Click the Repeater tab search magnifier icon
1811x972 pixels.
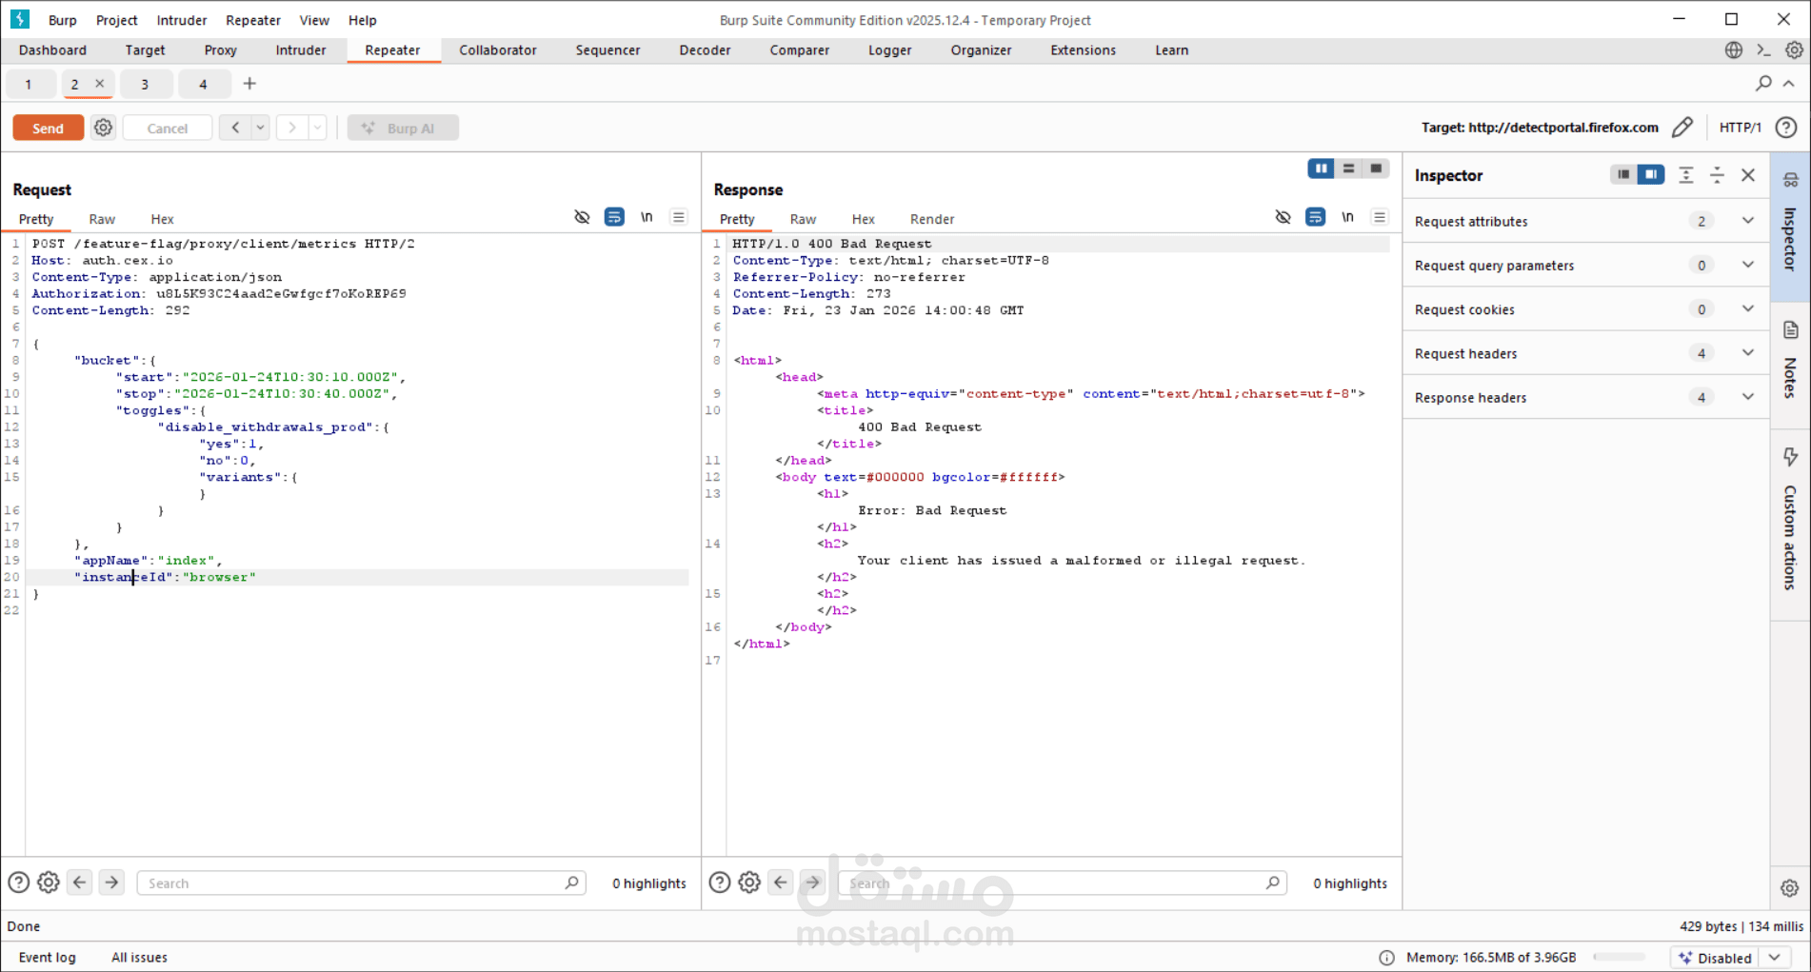tap(1763, 84)
